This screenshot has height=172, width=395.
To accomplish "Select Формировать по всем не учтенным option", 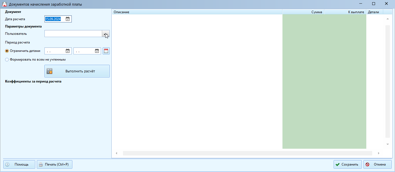I will click(7, 59).
